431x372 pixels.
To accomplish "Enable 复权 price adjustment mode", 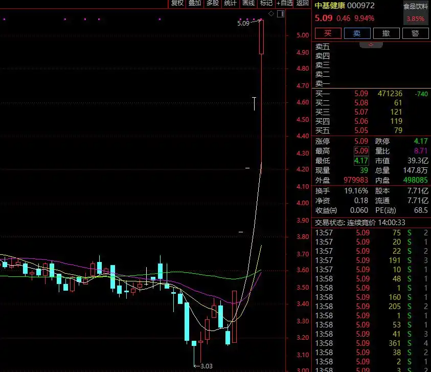I will pos(177,3).
